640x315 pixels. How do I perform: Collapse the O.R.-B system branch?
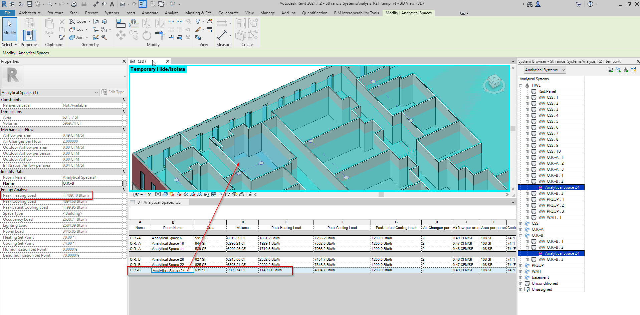[521, 235]
